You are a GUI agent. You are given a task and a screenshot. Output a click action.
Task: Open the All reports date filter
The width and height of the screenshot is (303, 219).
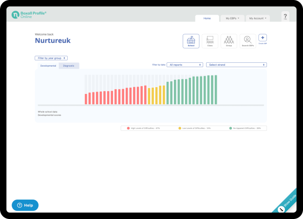click(x=185, y=64)
